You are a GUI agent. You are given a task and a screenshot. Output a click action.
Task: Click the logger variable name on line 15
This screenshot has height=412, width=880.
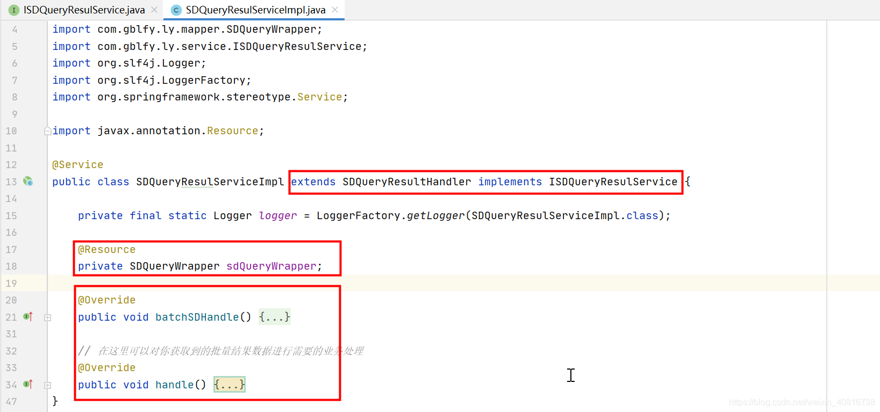(x=277, y=215)
